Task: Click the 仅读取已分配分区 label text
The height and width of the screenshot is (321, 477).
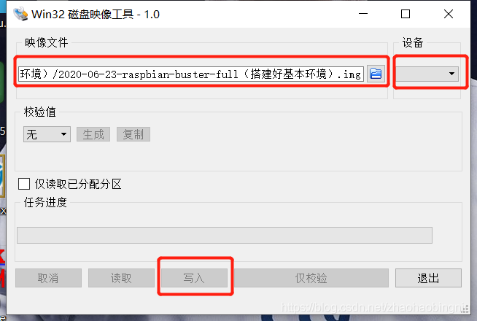Action: pyautogui.click(x=78, y=184)
